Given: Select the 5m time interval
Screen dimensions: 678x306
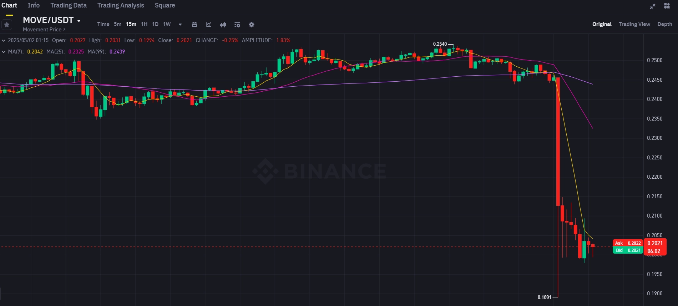Looking at the screenshot, I should tap(118, 24).
